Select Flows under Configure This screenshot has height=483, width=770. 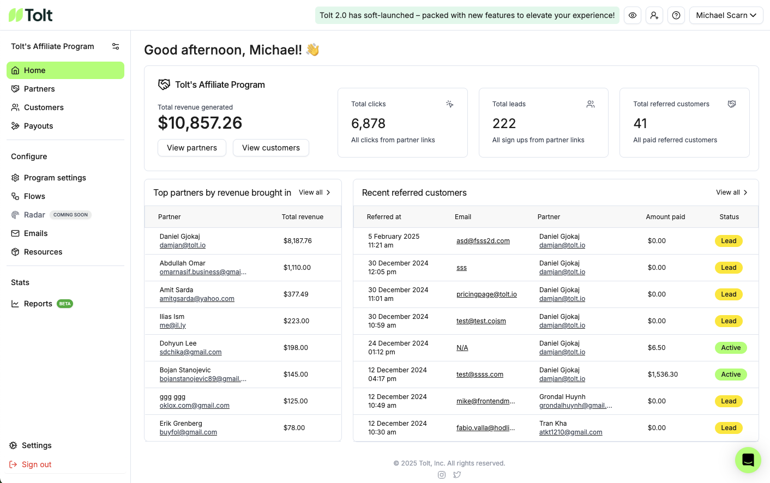click(34, 196)
